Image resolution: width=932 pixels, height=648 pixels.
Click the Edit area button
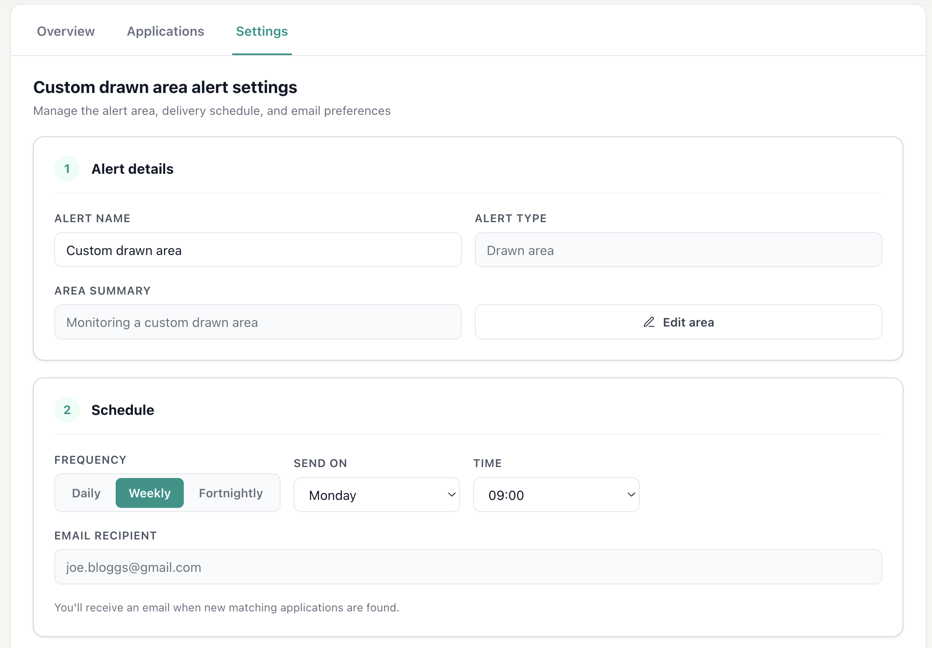coord(678,322)
